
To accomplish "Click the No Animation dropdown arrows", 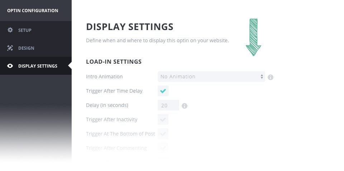I will pos(262,77).
